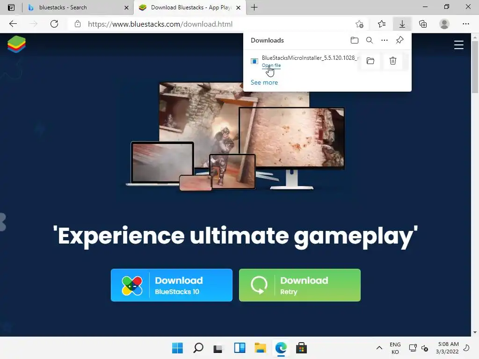Click the Open file link

[x=271, y=65]
